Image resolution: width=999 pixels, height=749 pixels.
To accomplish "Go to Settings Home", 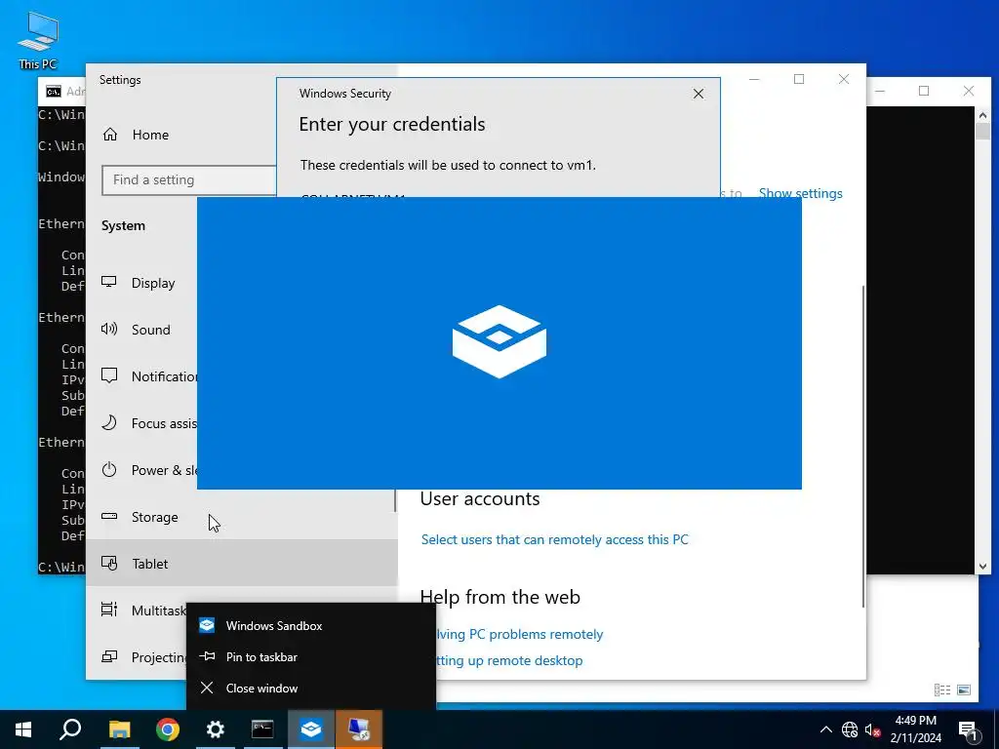I will point(150,135).
